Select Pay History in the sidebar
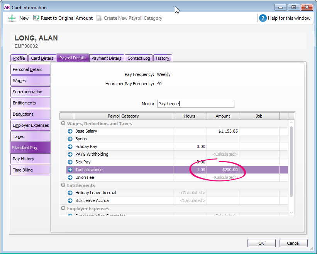This screenshot has height=254, width=317. [x=30, y=159]
